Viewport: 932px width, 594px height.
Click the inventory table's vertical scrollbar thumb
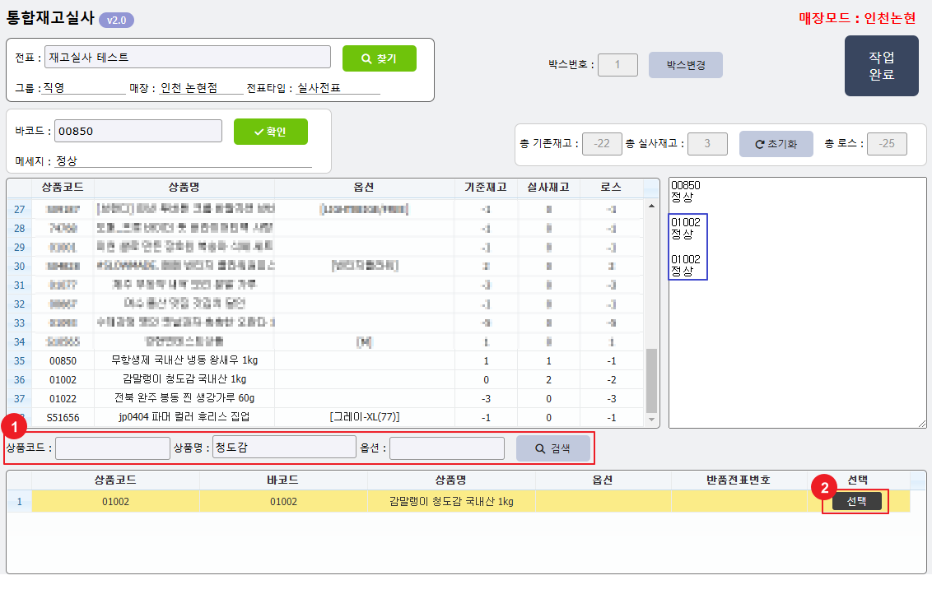pyautogui.click(x=652, y=380)
